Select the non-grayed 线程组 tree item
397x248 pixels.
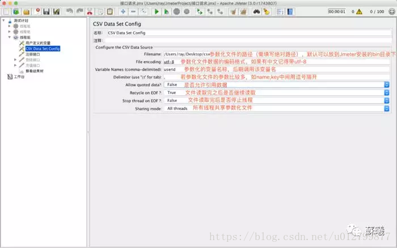[25, 37]
